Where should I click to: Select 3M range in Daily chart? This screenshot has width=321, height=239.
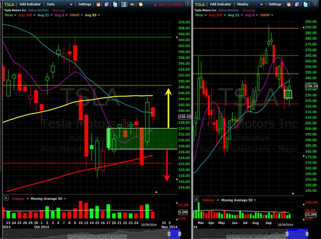(x=95, y=236)
